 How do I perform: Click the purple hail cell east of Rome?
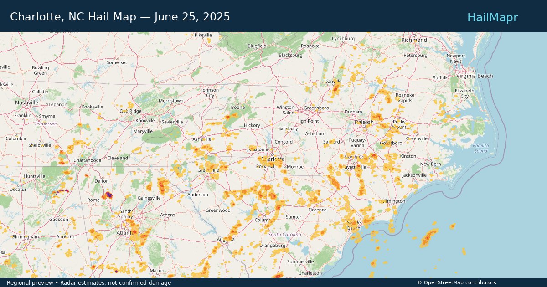108,195
